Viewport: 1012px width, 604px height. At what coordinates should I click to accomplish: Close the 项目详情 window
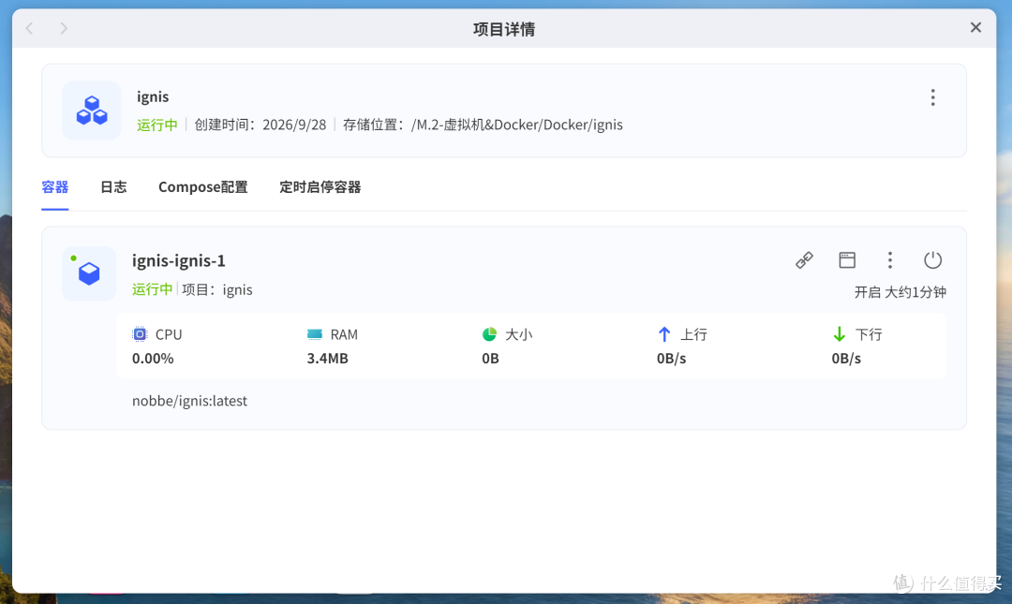[975, 27]
